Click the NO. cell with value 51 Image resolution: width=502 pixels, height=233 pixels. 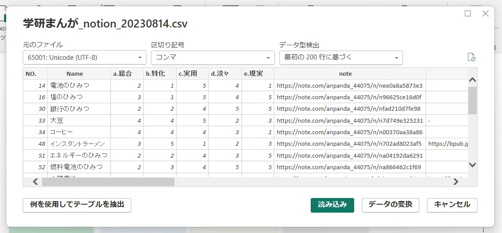tap(35, 155)
